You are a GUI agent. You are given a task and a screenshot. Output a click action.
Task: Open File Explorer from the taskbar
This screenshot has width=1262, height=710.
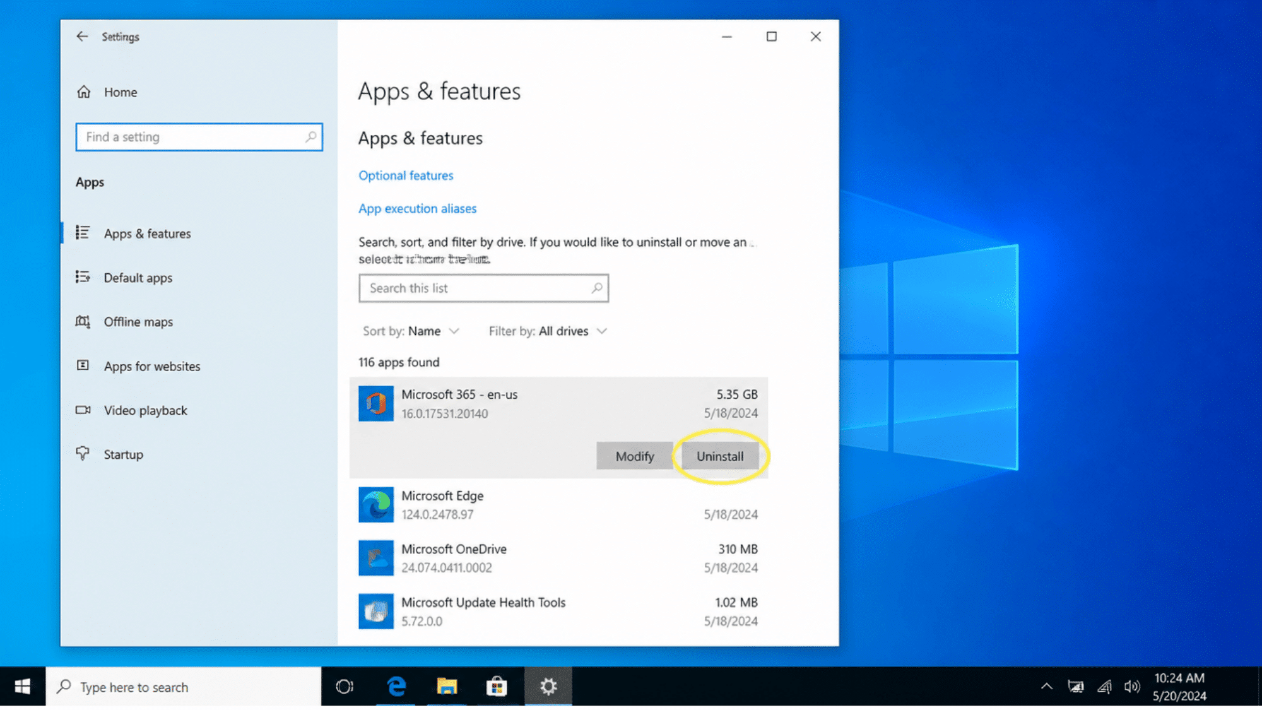[447, 687]
